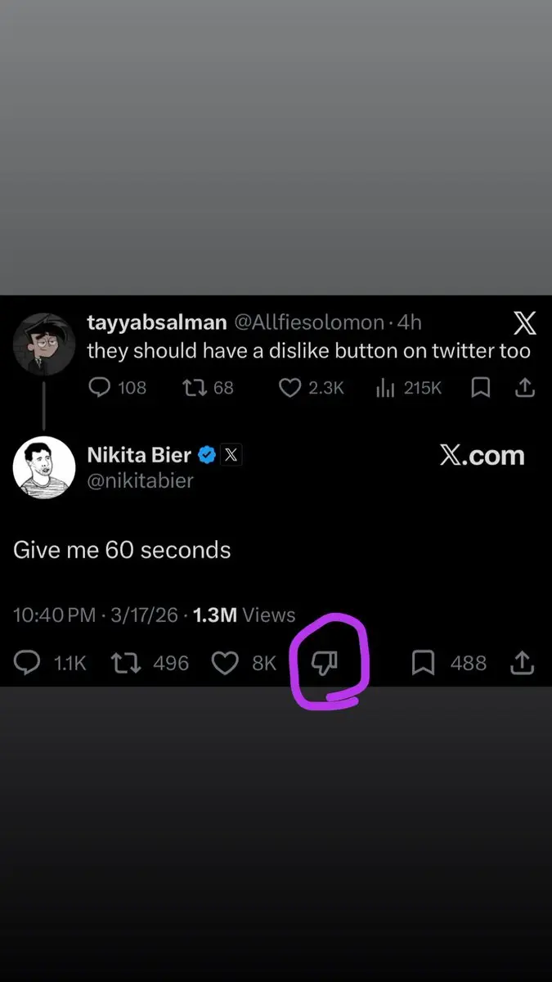Screen dimensions: 552x982
Task: Click reply icon on tayyabsalman's tweet
Action: click(x=99, y=387)
